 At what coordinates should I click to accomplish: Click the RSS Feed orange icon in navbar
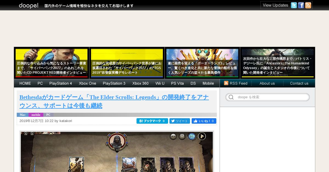226,83
